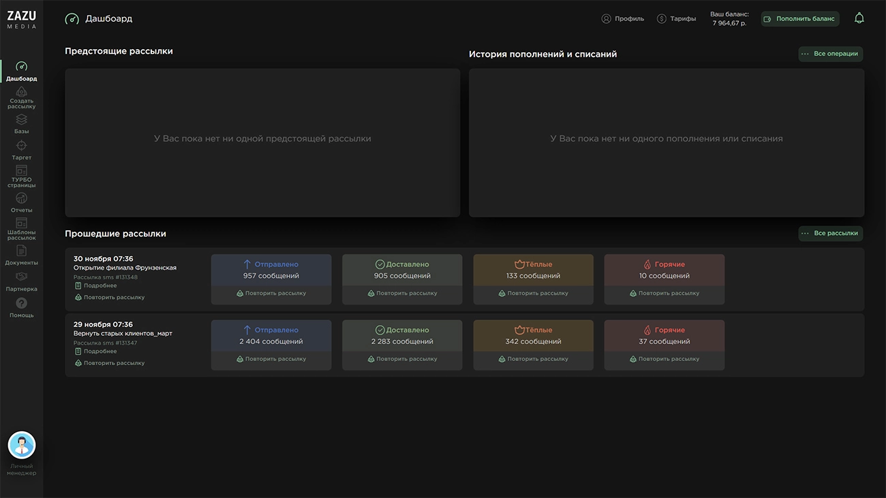Click the notification bell icon
This screenshot has height=498, width=886.
[x=859, y=18]
